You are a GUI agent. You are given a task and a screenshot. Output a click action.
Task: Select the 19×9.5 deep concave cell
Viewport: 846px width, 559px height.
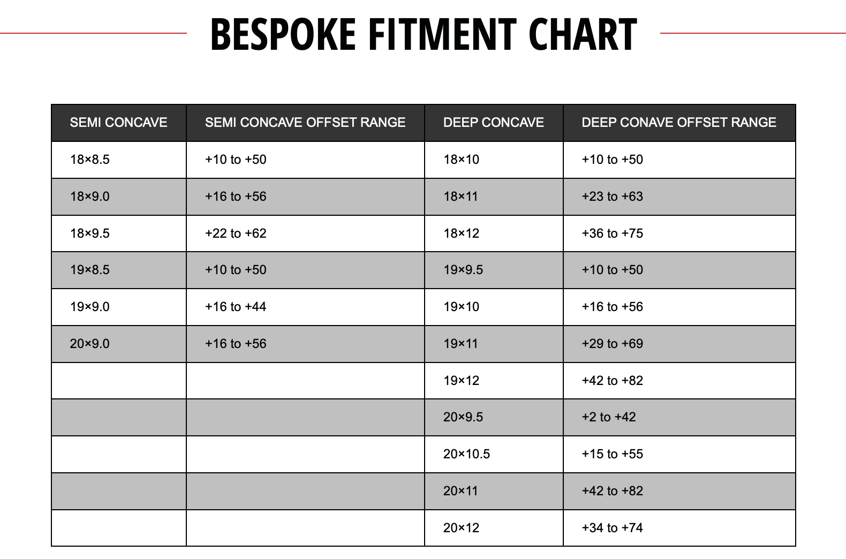[463, 270]
